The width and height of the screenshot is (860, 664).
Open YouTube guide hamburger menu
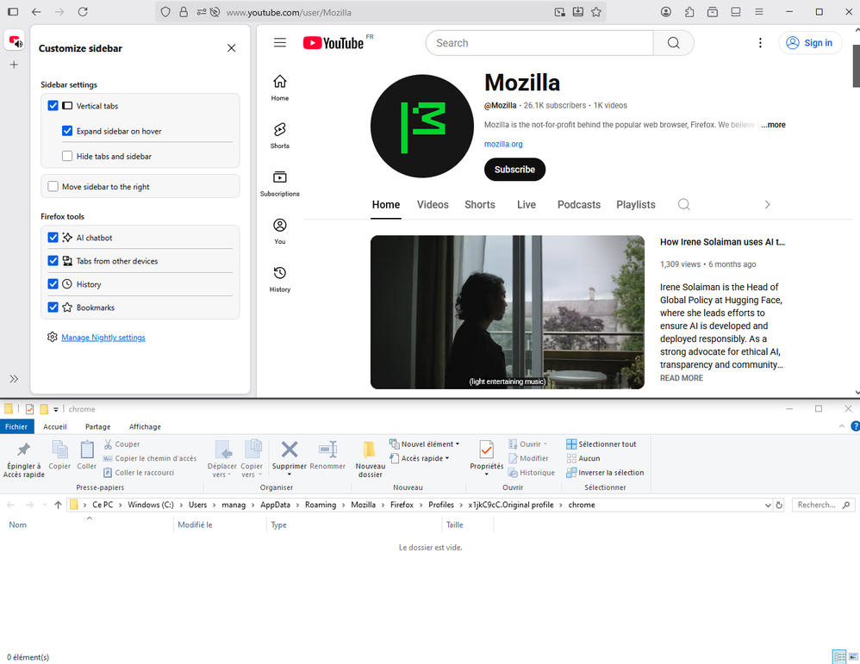point(280,43)
